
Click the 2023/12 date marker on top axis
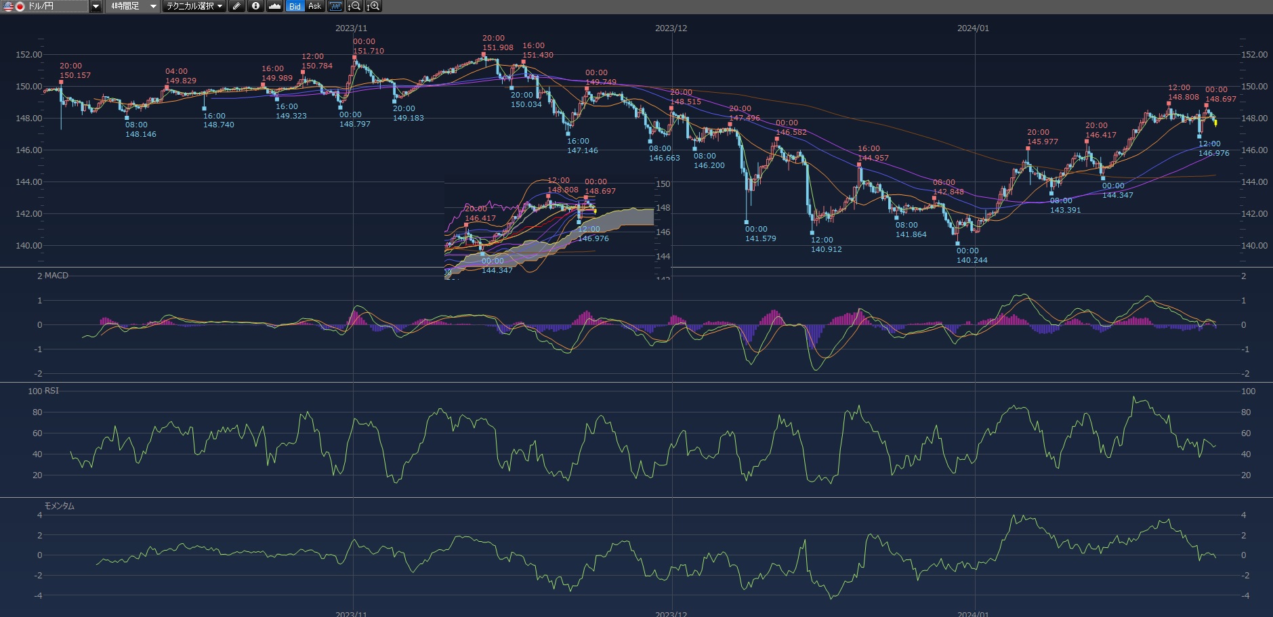click(x=671, y=28)
